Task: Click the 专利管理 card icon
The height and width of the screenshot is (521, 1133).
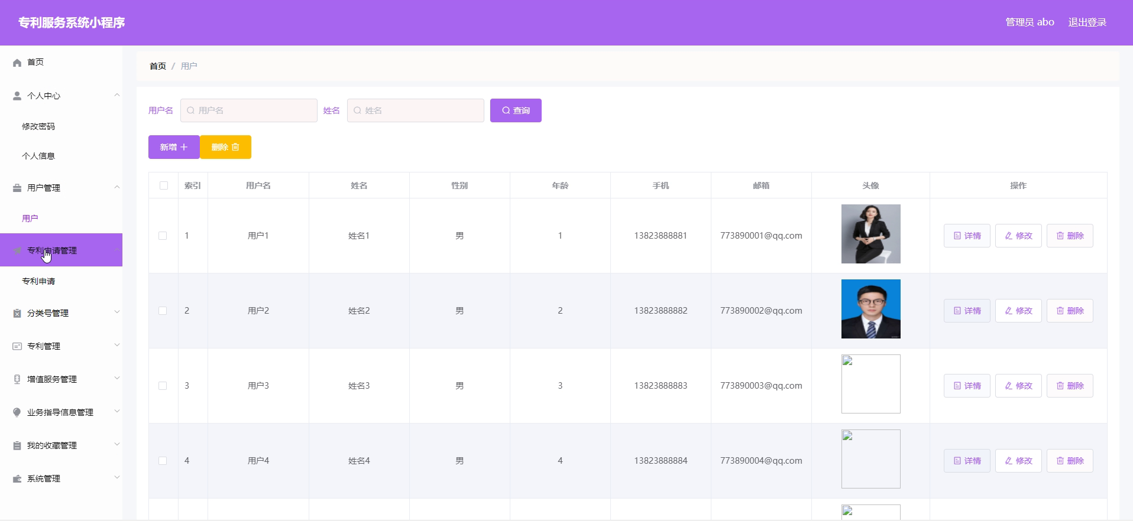Action: click(17, 346)
